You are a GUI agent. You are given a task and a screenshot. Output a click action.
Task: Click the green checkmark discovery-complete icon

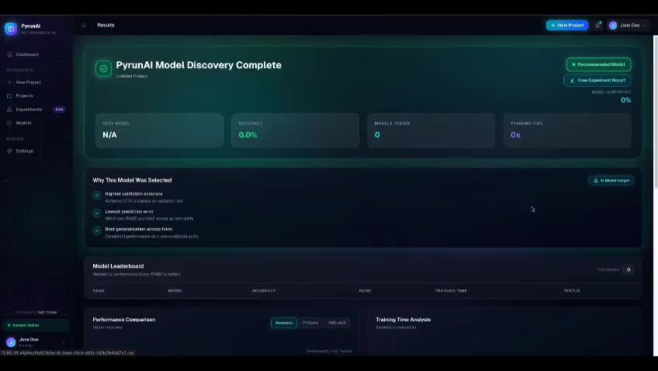pos(104,68)
